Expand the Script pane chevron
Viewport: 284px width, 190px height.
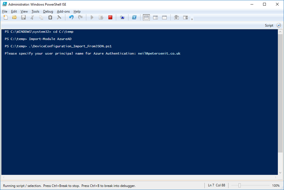279,25
